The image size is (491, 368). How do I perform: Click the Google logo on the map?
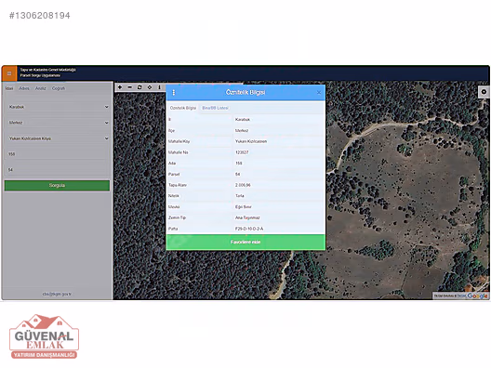478,296
